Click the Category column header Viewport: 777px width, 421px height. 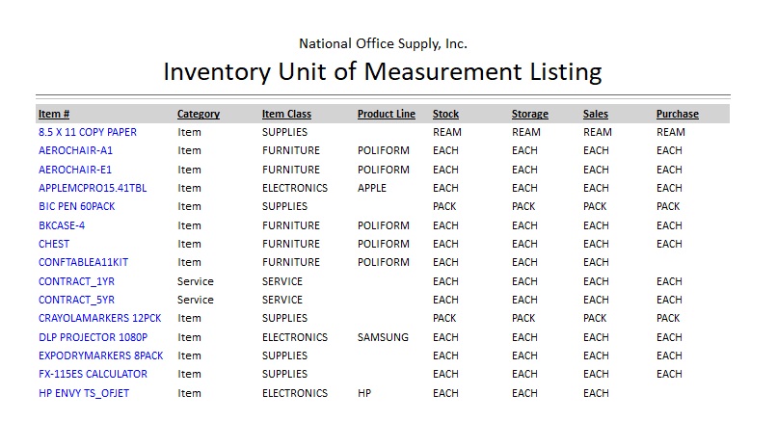[199, 114]
